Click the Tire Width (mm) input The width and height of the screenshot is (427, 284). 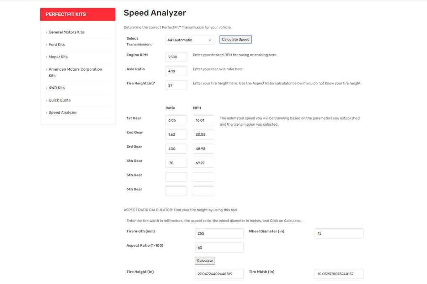click(219, 234)
